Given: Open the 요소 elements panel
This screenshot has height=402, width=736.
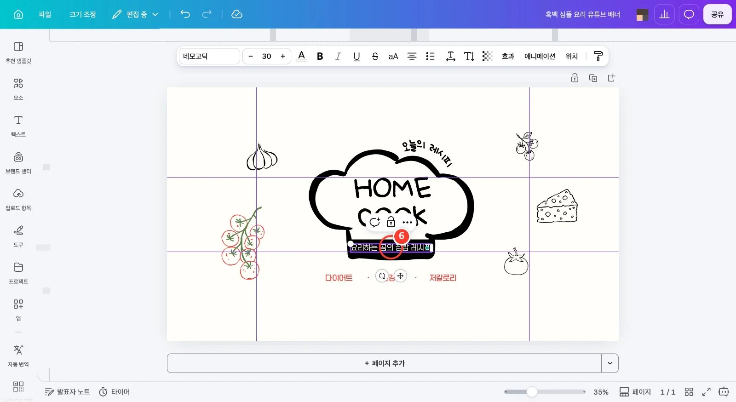Looking at the screenshot, I should (x=18, y=89).
